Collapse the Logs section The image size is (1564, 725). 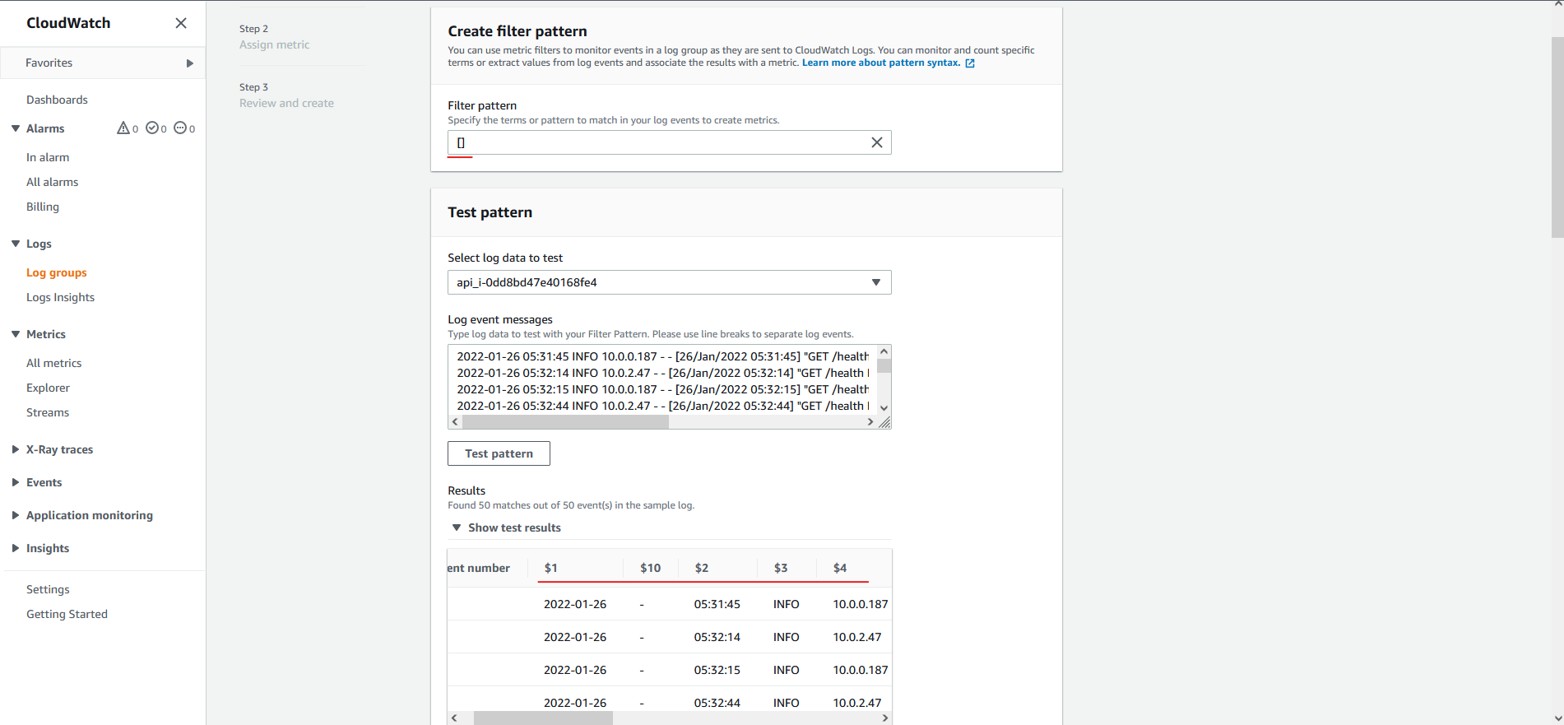click(x=16, y=244)
